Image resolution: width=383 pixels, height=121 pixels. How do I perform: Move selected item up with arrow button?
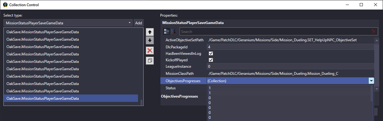point(150,32)
